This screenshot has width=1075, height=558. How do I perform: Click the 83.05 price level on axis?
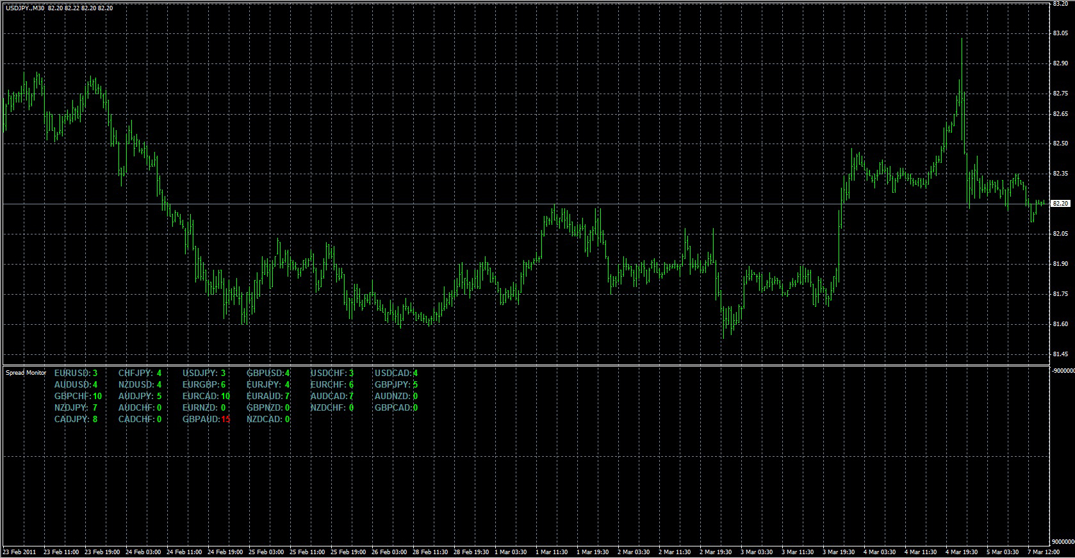point(1060,33)
